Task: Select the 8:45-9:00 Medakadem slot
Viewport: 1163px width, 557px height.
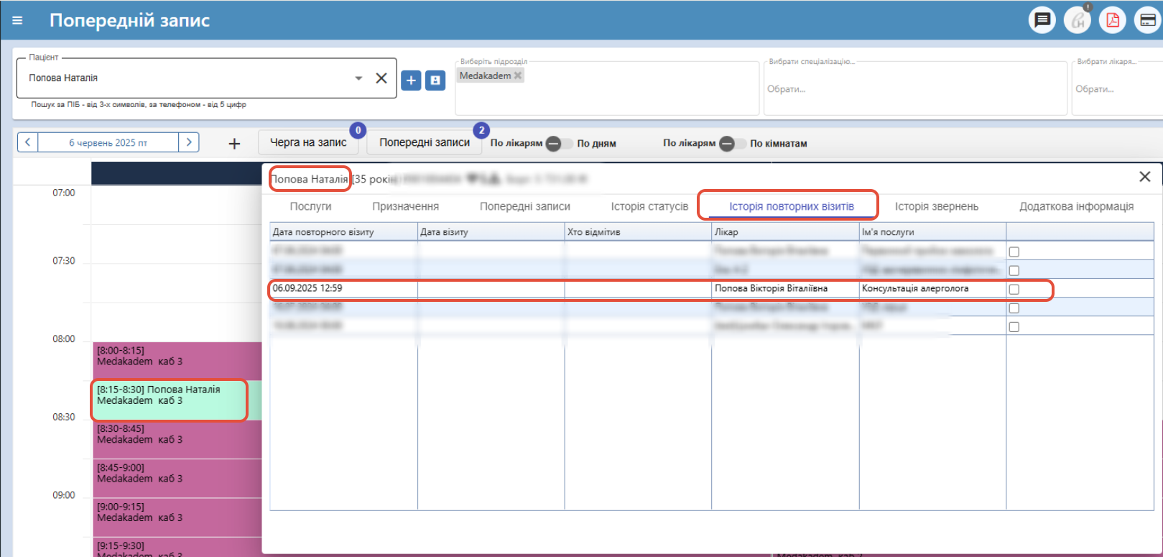Action: [x=177, y=478]
